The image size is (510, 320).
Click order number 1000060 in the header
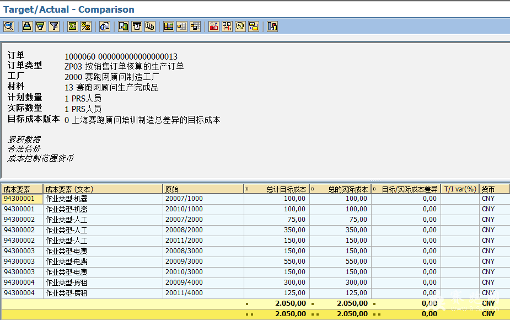click(80, 57)
